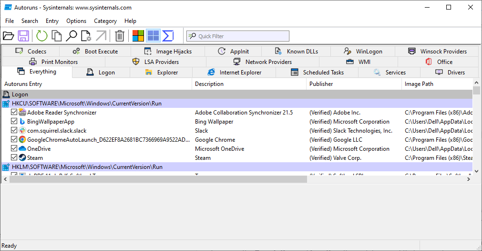This screenshot has height=251, width=482.
Task: Switch to the Scheduled Tasks tab
Action: (x=317, y=72)
